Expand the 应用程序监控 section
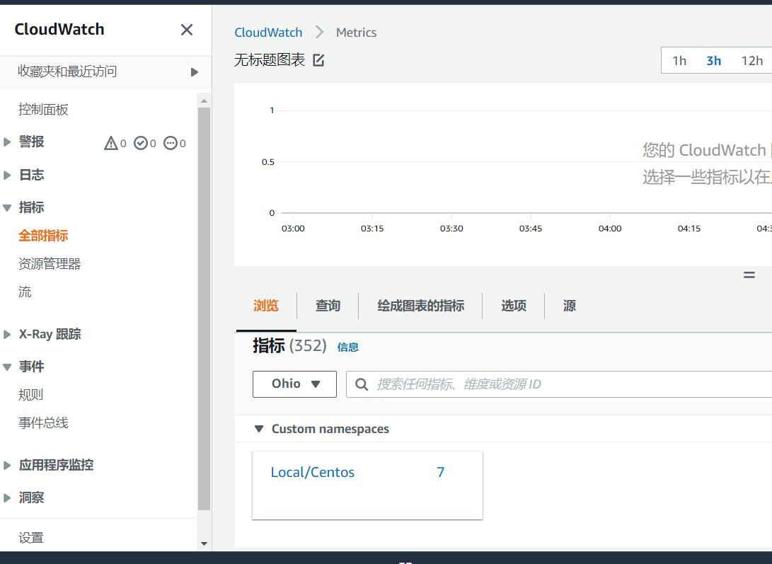 pos(7,466)
